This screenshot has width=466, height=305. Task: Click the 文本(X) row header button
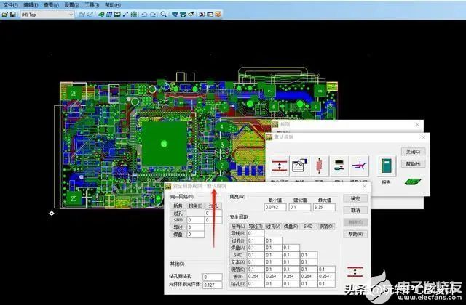(238, 262)
